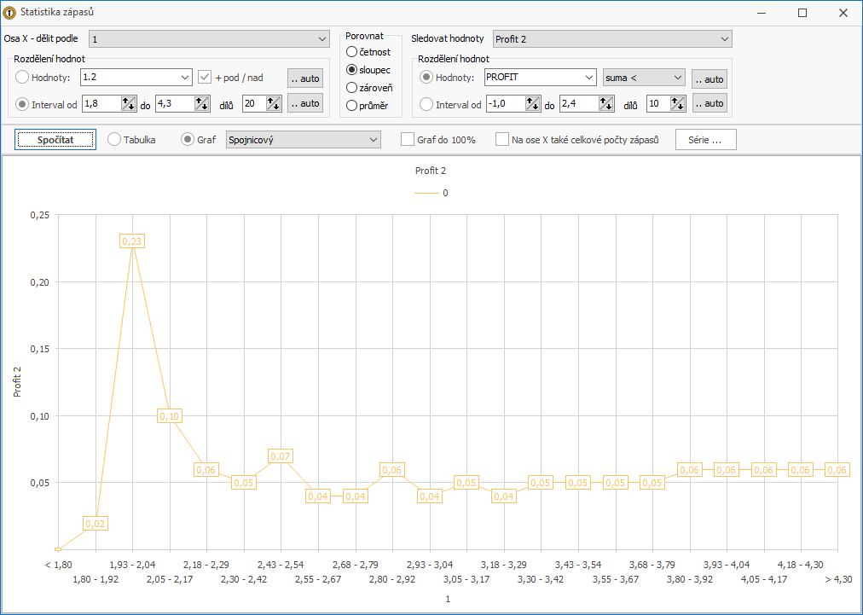Viewport: 863px width, 615px height.
Task: Click the auto button beside the dílů 10 field
Action: tap(710, 103)
